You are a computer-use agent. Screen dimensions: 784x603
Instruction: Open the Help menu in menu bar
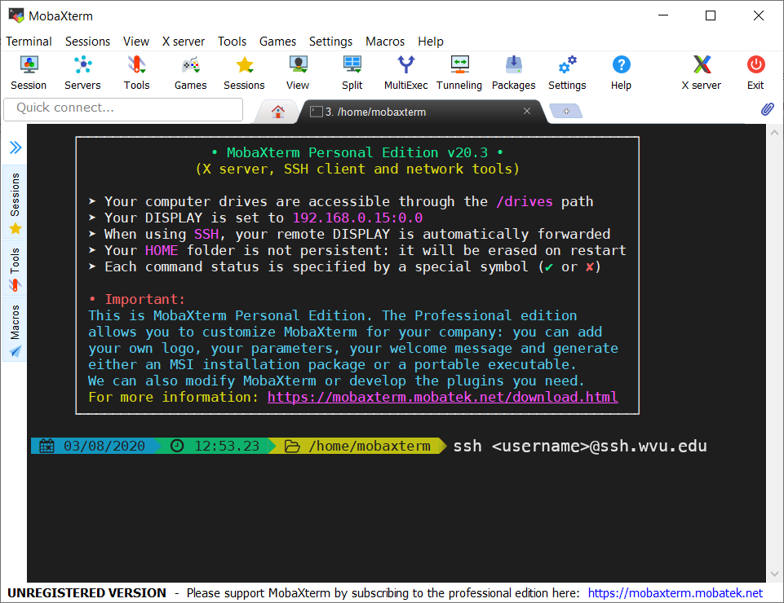[431, 42]
